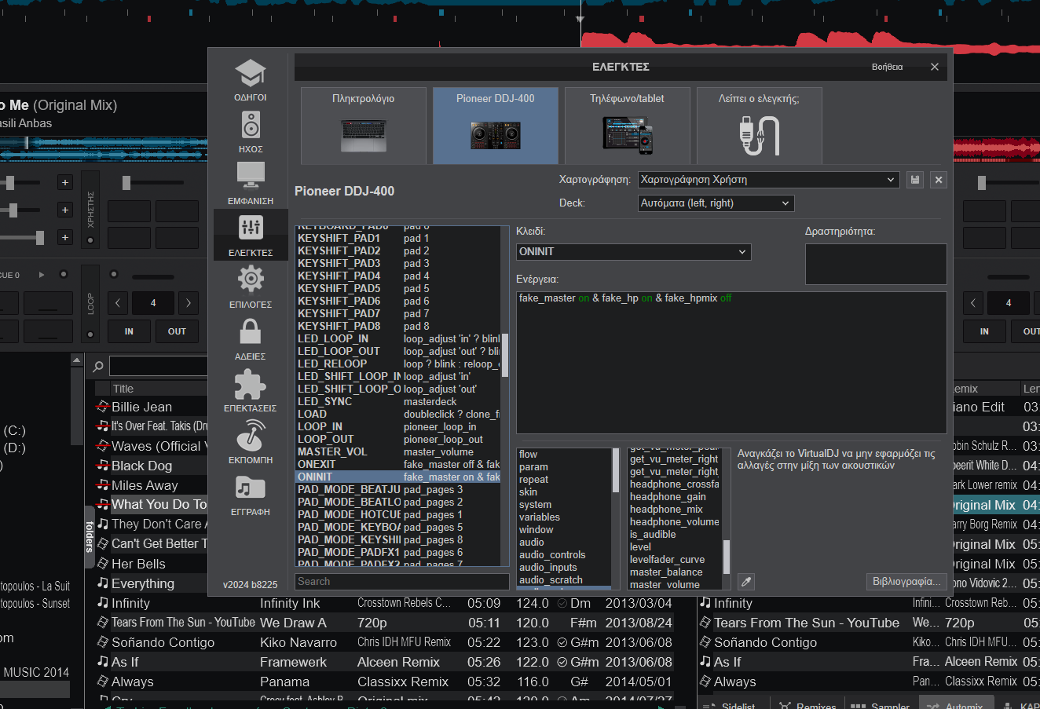Click the Ενέργεια action script box

tap(731, 362)
